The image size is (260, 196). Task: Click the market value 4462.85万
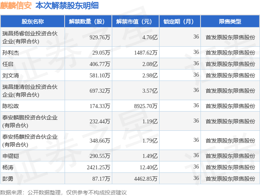146,179
